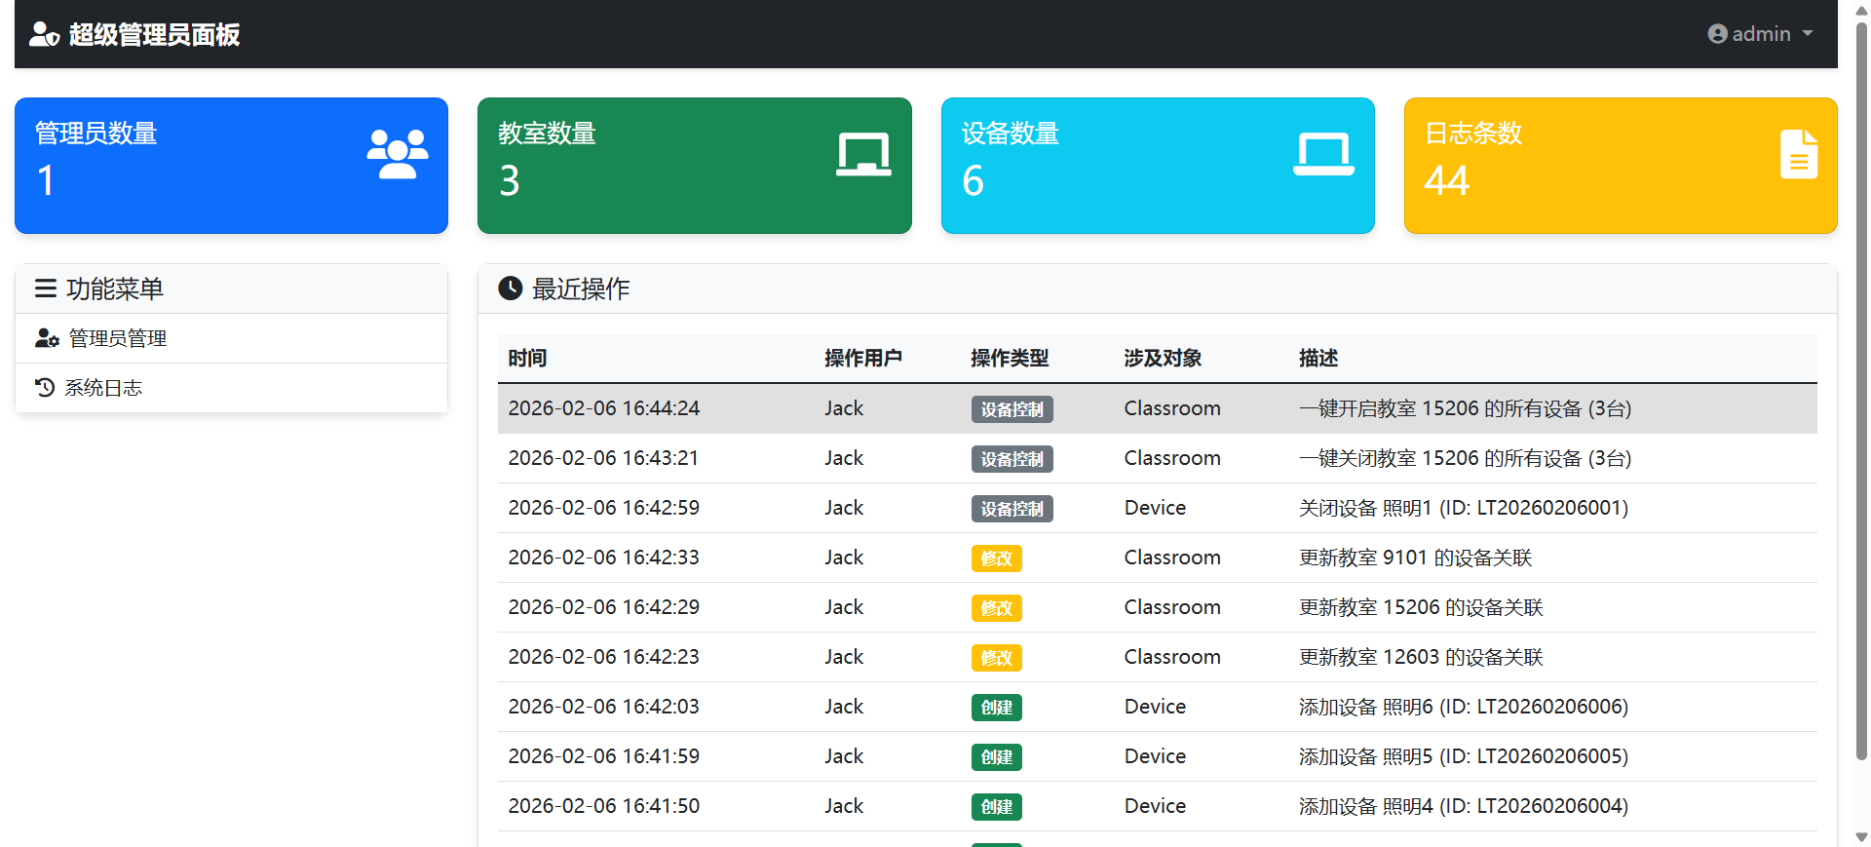Click 设备控制 badge in 16:42:59 row
Screen dimensions: 1871x847
[x=1012, y=509]
